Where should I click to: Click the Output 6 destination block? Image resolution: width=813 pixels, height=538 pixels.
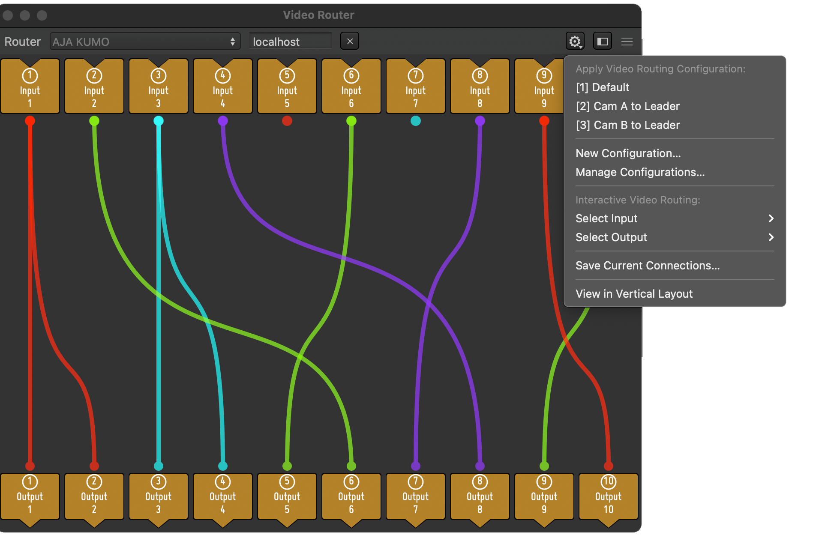tap(351, 497)
